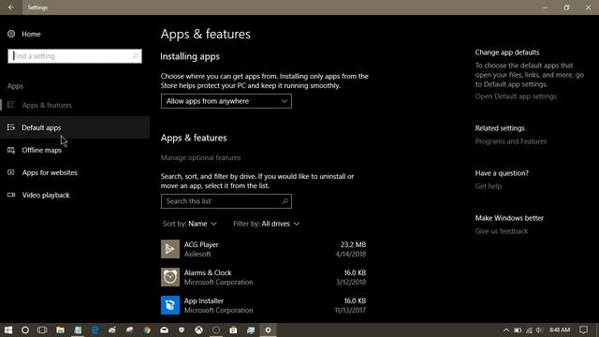The image size is (599, 337).
Task: Open Offline maps section
Action: tap(75, 150)
